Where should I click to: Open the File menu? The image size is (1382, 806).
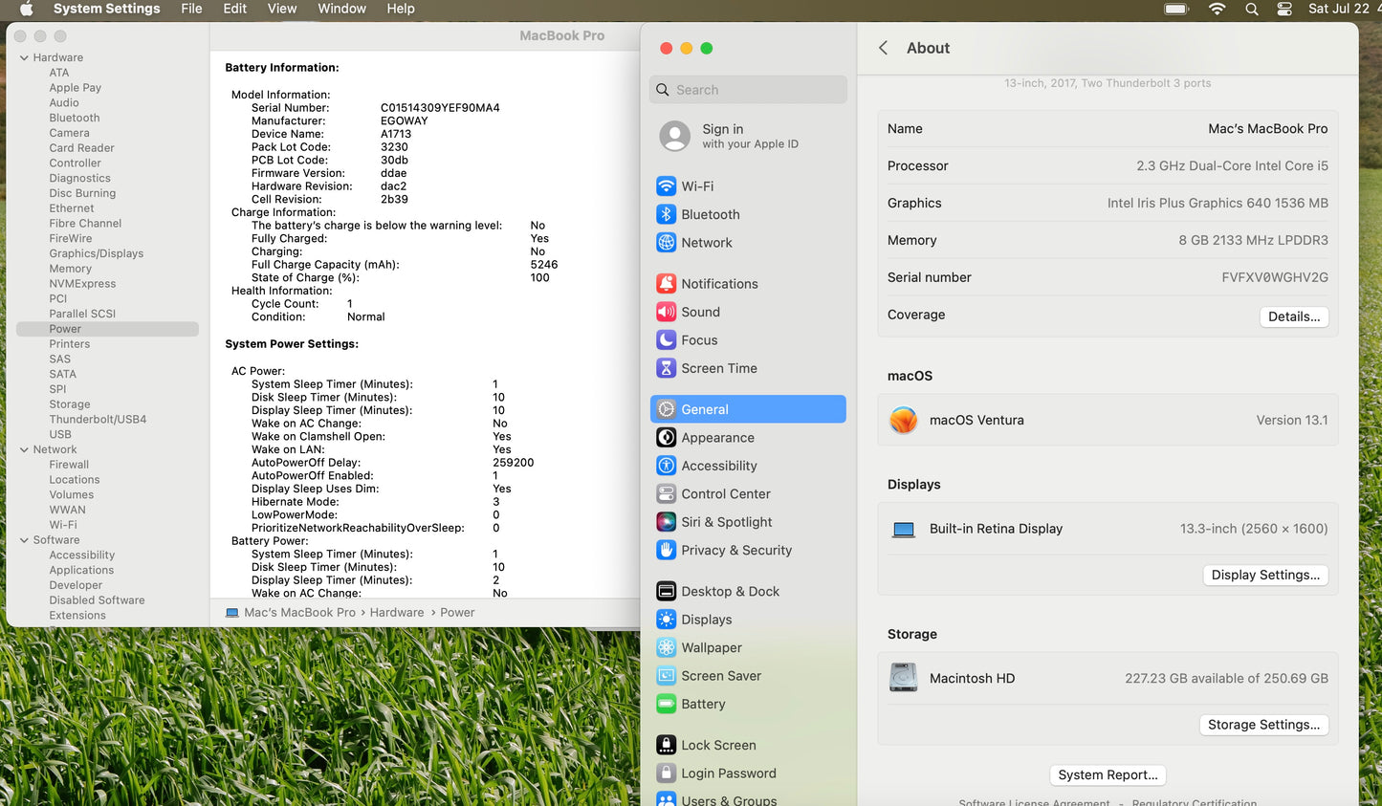pos(191,9)
